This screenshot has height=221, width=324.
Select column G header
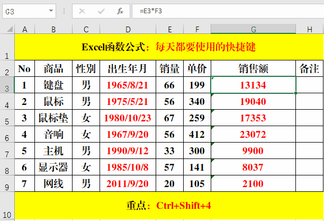coord(254,29)
